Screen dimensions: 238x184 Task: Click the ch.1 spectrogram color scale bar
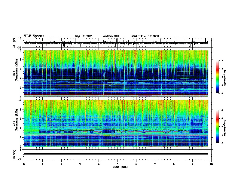218,77
